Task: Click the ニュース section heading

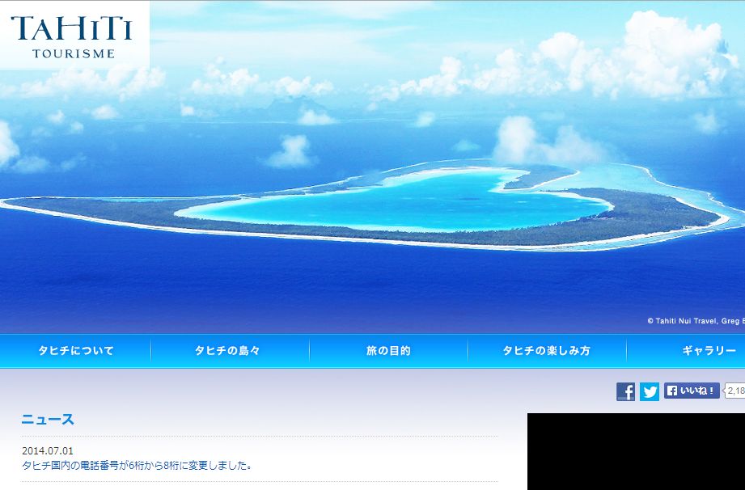Action: click(48, 419)
